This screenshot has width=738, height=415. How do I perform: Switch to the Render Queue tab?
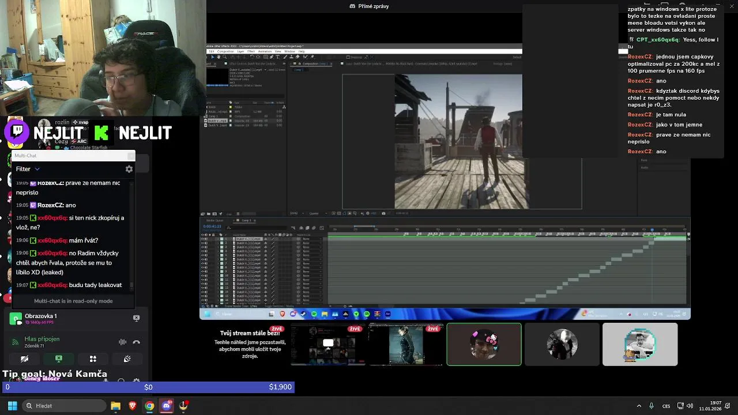click(214, 220)
